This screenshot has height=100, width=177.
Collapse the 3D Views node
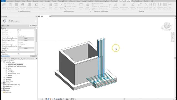tap(4, 68)
